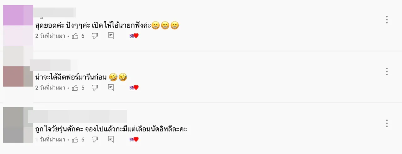Open the first commenter's purple avatar
The width and height of the screenshot is (402, 154).
[x=18, y=15]
